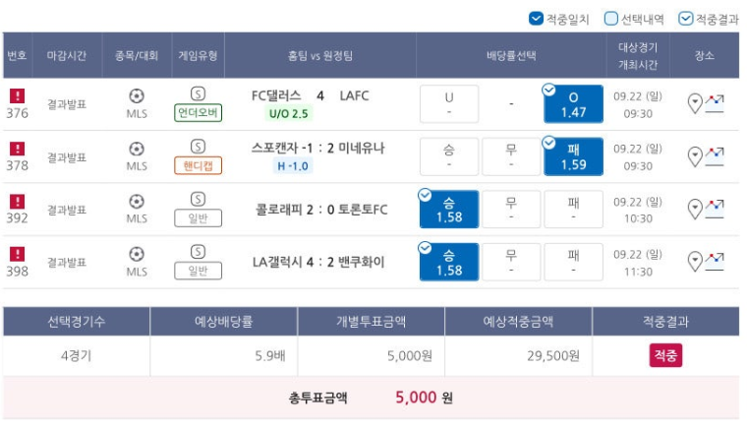Click the 언더오버 game type tag
Image resolution: width=747 pixels, height=430 pixels.
coord(198,113)
